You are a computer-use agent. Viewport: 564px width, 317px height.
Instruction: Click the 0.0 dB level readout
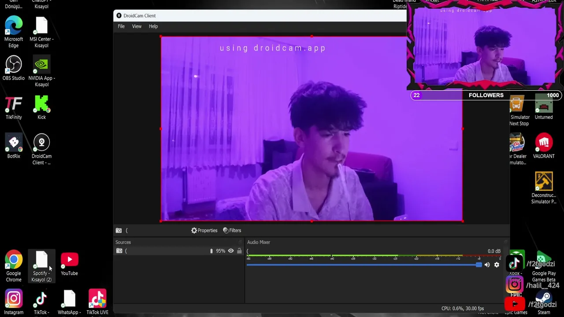[x=494, y=251]
